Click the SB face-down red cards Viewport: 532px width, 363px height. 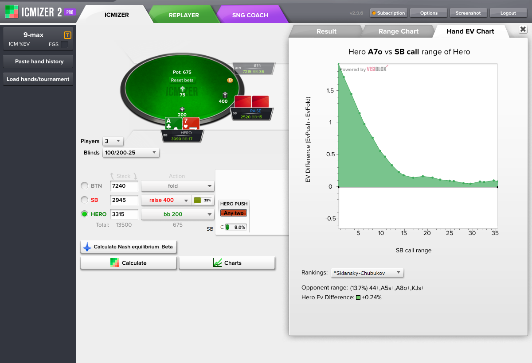tap(251, 101)
